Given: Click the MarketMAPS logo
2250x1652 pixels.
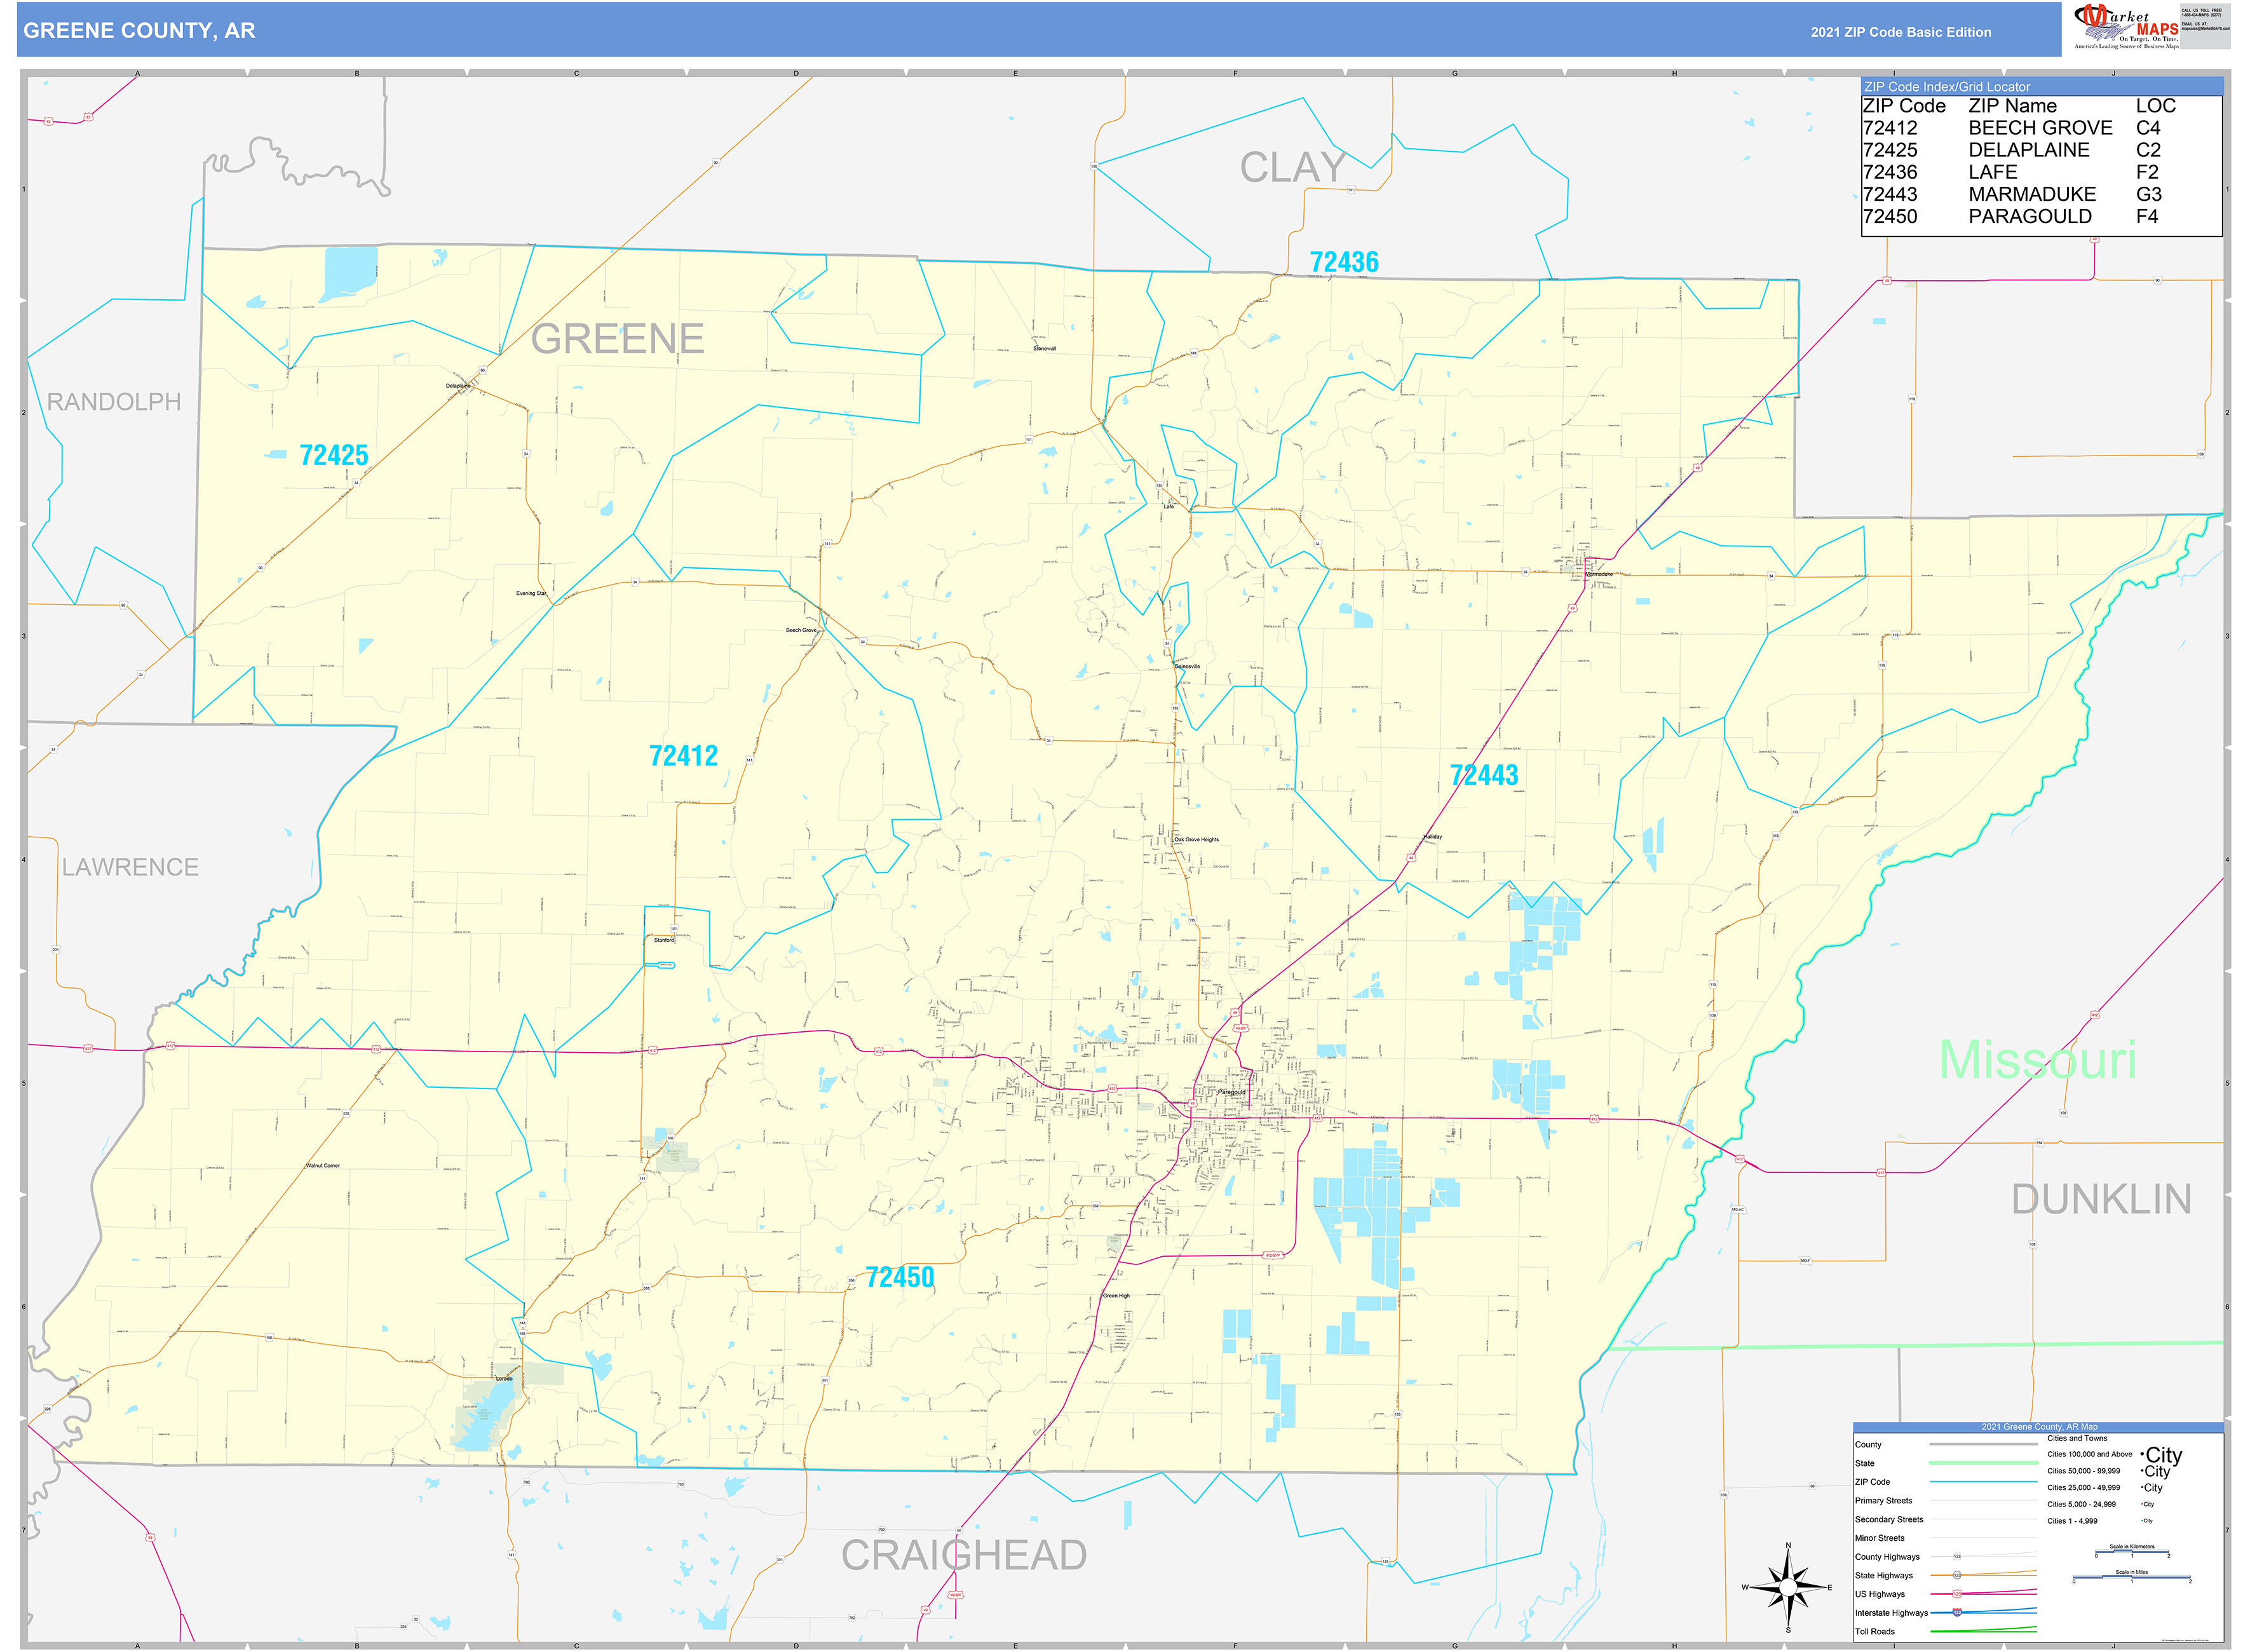Looking at the screenshot, I should tap(2127, 27).
